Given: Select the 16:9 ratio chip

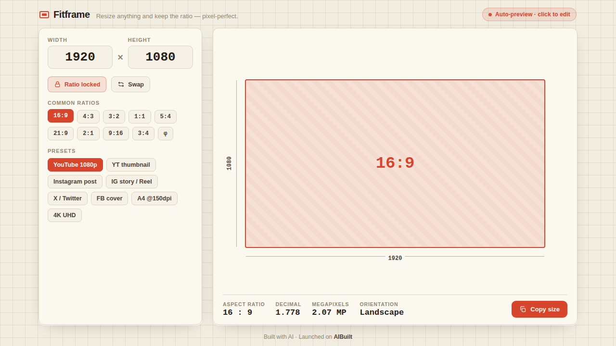Looking at the screenshot, I should 61,116.
